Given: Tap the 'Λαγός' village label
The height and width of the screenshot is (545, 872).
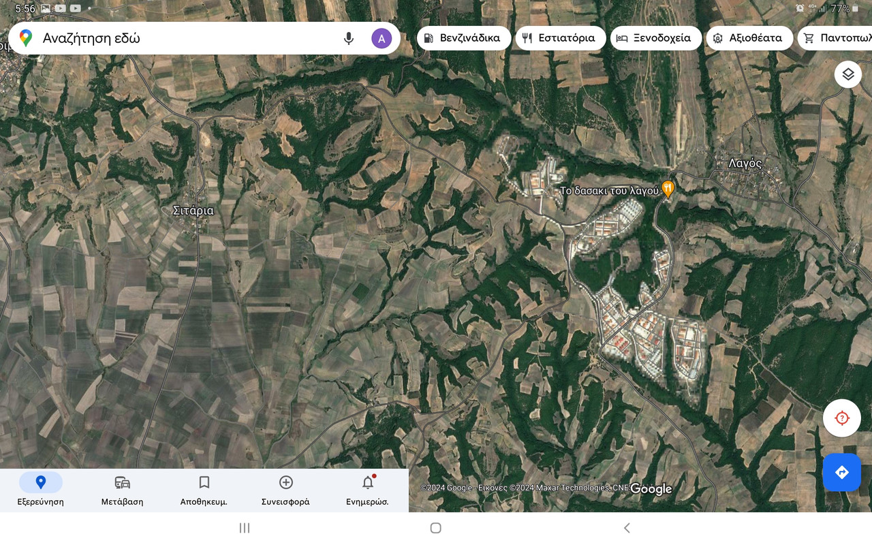Looking at the screenshot, I should tap(745, 163).
